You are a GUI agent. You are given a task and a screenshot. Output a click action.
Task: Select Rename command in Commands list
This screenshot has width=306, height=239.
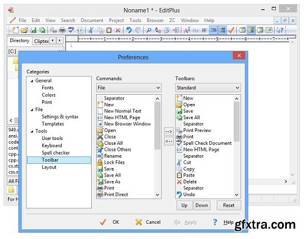(113, 156)
